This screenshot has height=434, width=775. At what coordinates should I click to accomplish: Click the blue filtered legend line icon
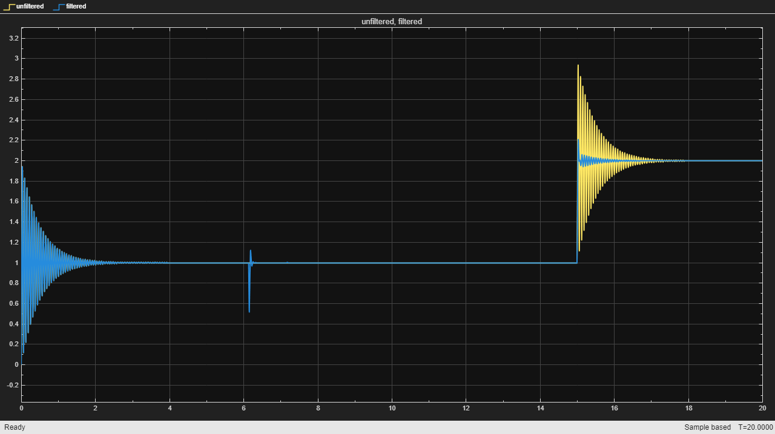59,6
